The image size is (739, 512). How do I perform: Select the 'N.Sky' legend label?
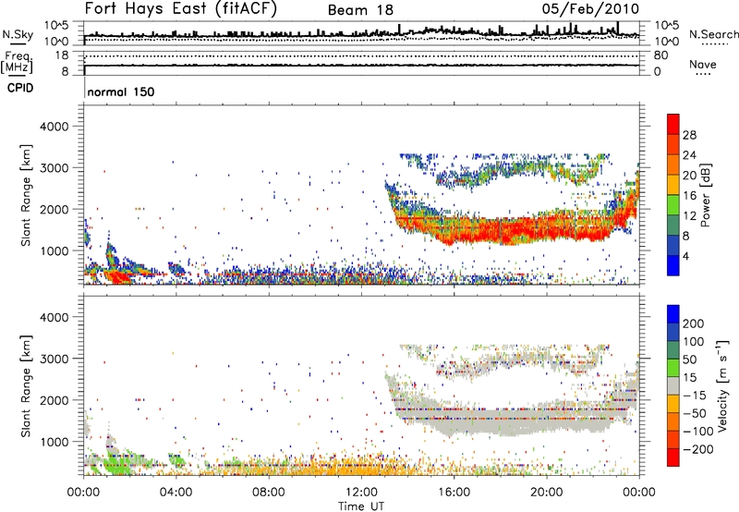pos(18,34)
